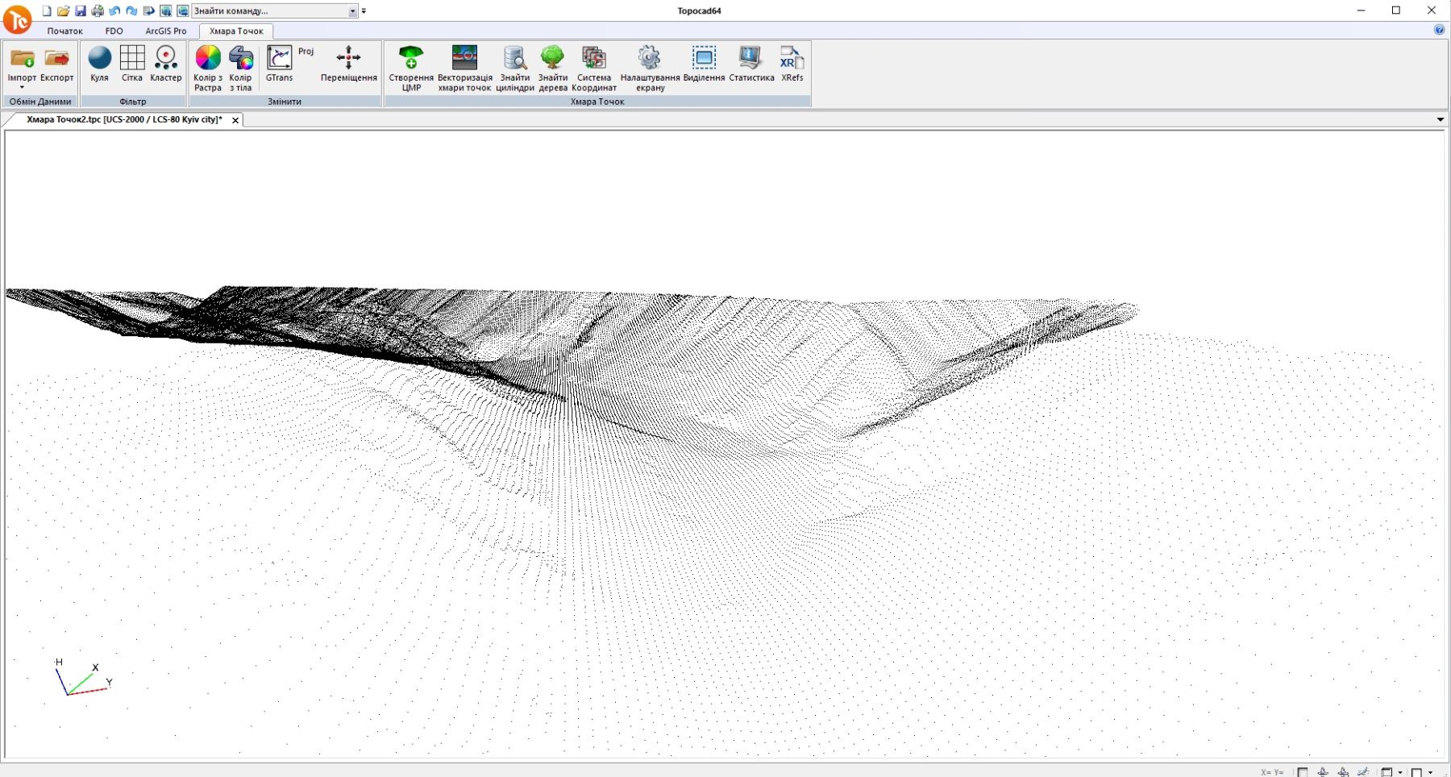Screen dimensions: 1451x777
Task: Switch to the Початок ribbon tab
Action: click(64, 31)
